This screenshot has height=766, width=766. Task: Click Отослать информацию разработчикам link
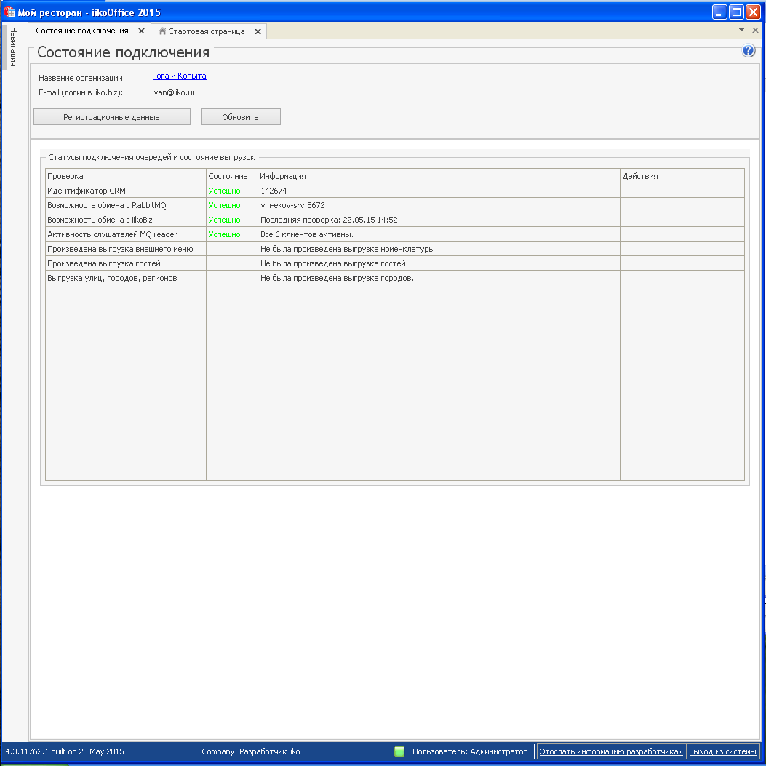click(x=610, y=751)
